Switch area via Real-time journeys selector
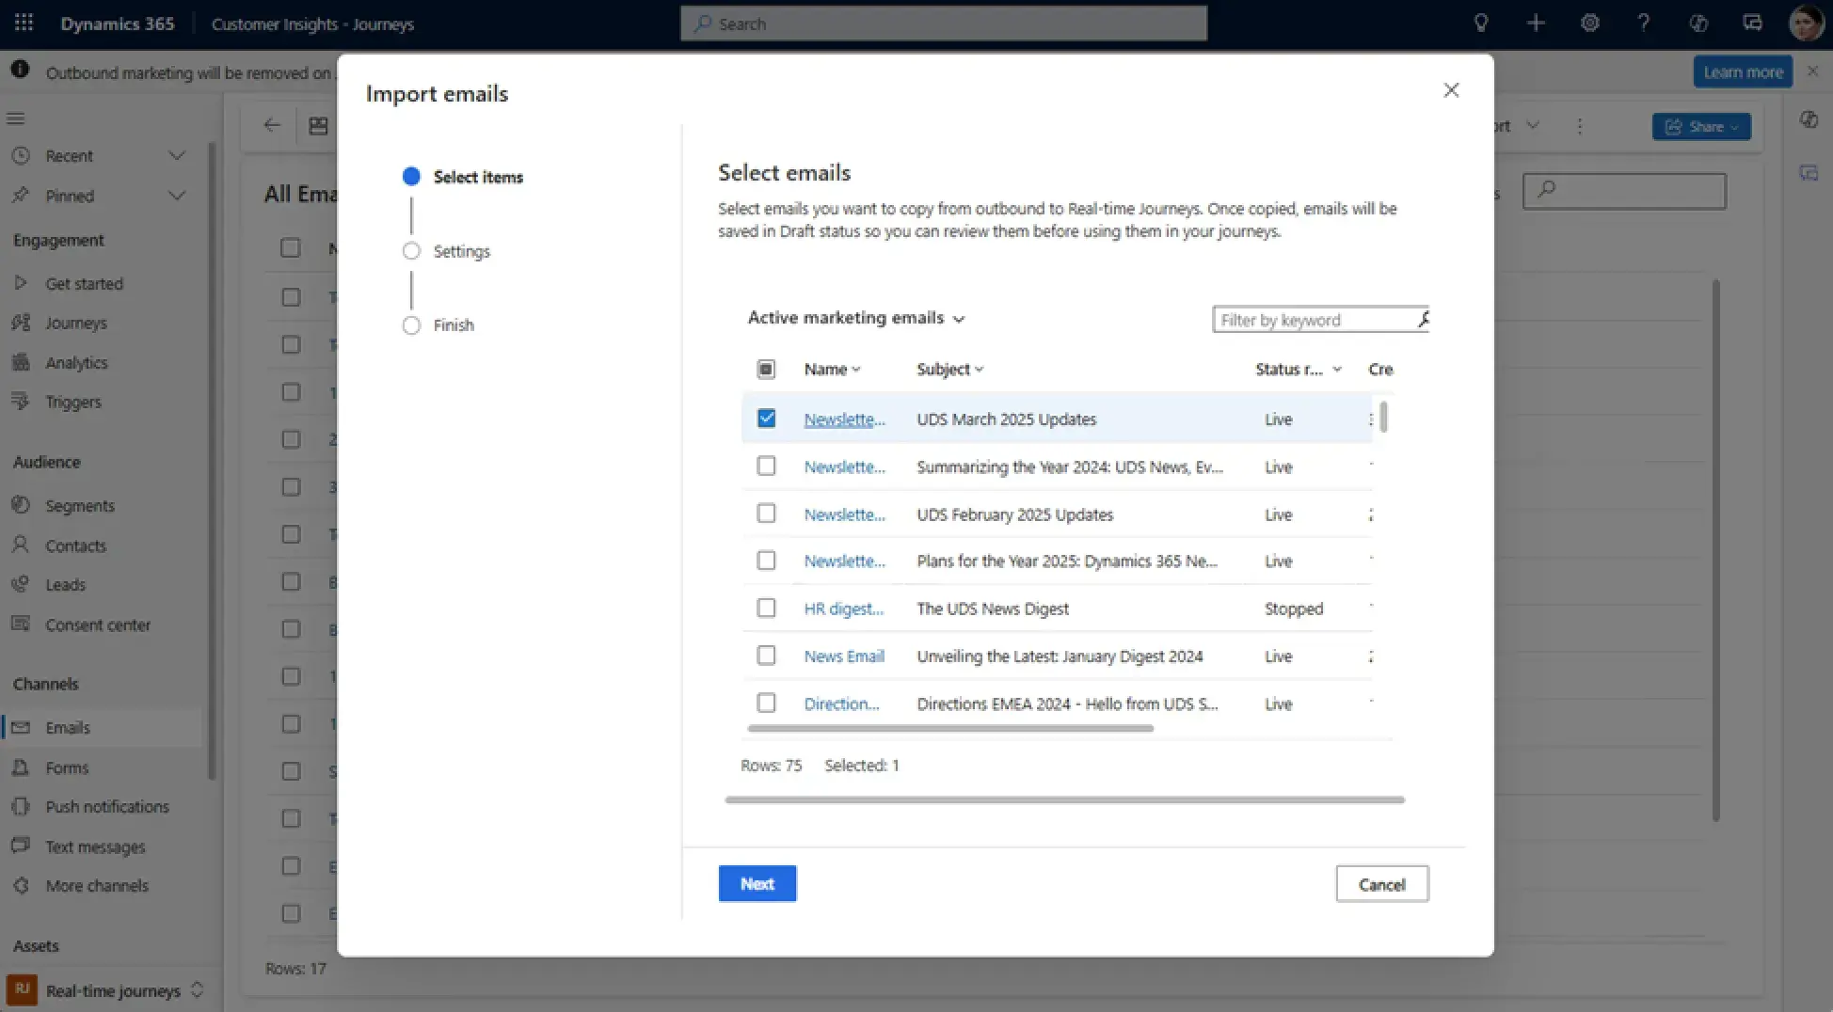The height and width of the screenshot is (1012, 1833). coord(106,990)
